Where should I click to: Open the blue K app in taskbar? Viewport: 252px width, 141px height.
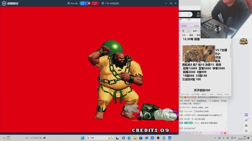coord(152,138)
